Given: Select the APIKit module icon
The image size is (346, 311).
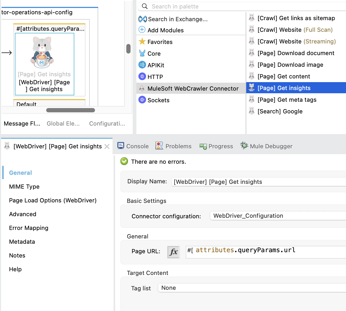Looking at the screenshot, I should pos(142,65).
